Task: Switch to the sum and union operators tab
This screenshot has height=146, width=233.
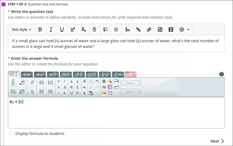Action: coord(105,75)
